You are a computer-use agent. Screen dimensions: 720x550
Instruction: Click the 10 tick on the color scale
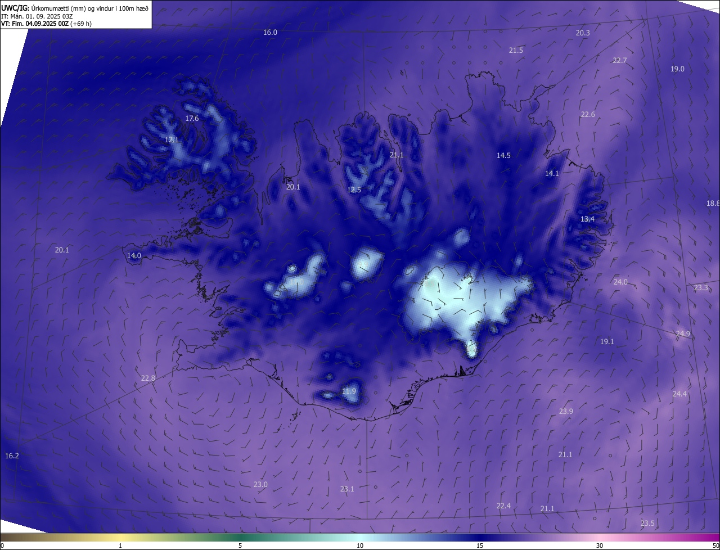click(360, 546)
